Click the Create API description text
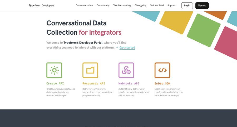Screen dimensions: 237x127 point(61,92)
